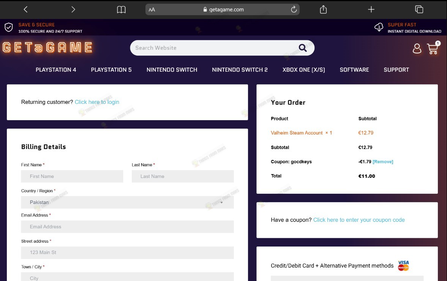Click the €11.00 total amount
The width and height of the screenshot is (447, 281).
pyautogui.click(x=366, y=176)
